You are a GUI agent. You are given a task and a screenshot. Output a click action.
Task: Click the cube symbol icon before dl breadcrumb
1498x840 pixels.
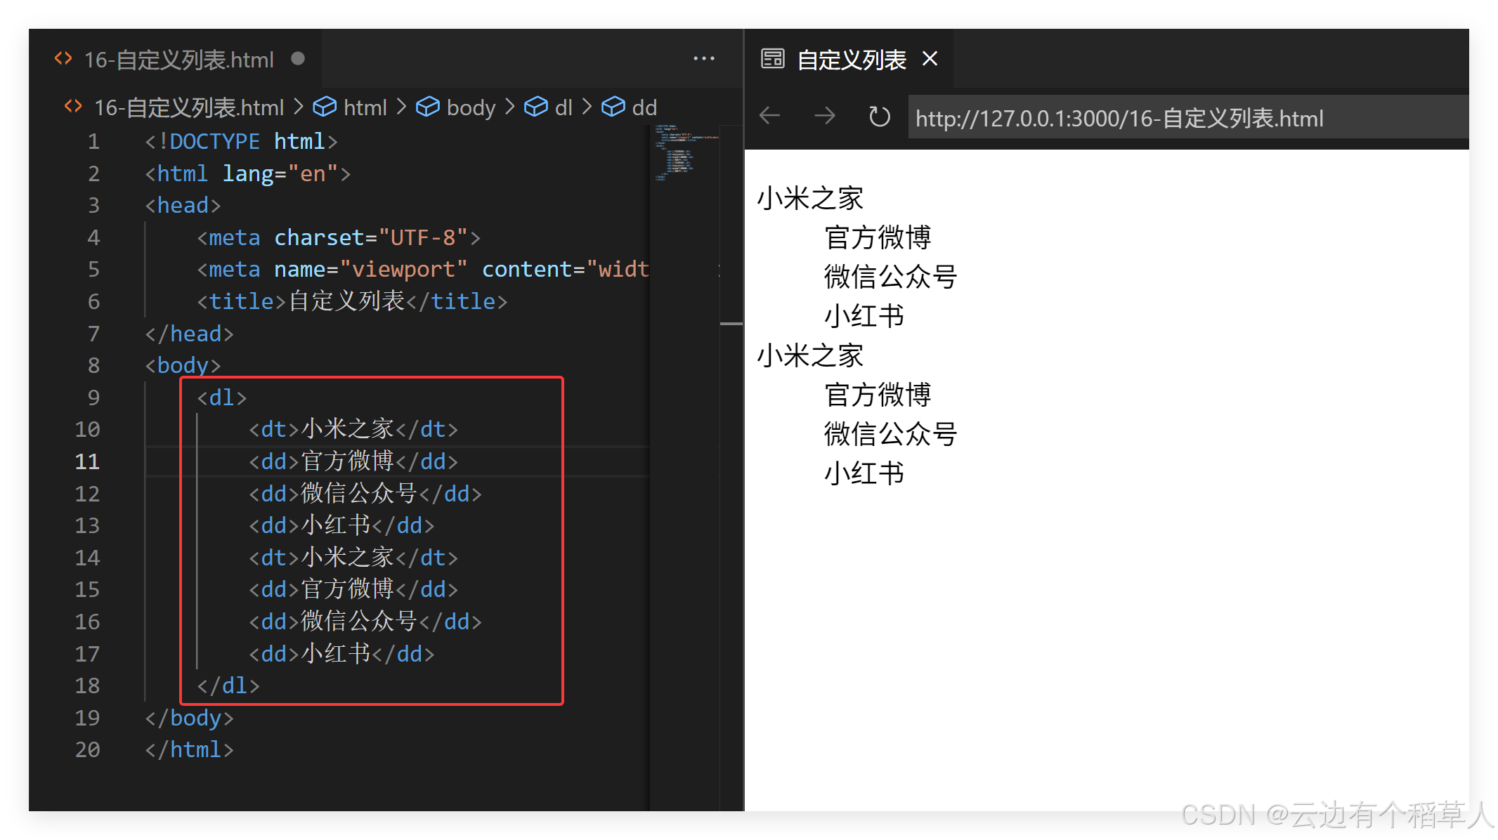pos(537,106)
